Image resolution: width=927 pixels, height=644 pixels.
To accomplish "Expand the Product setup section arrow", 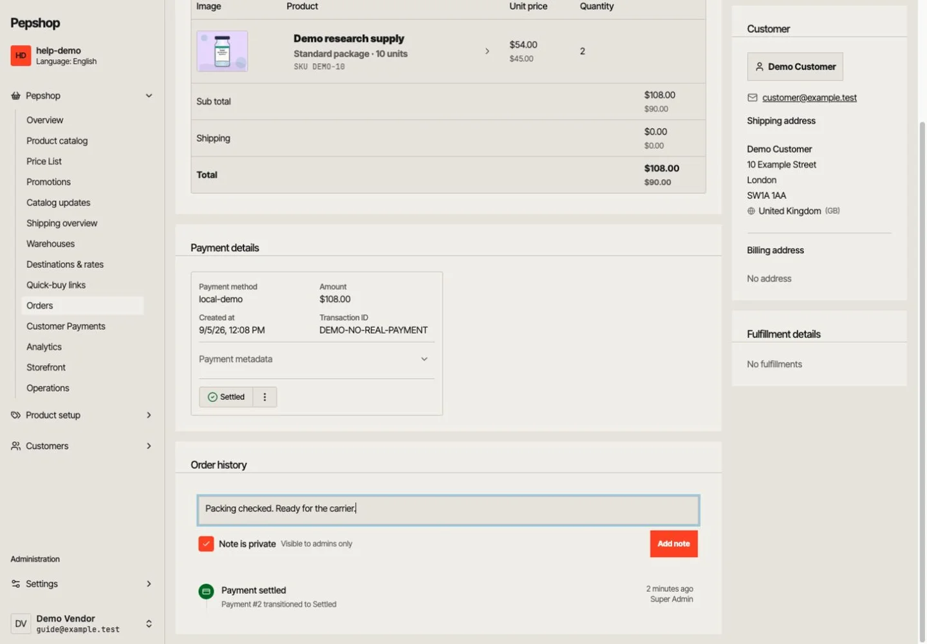I will [149, 415].
